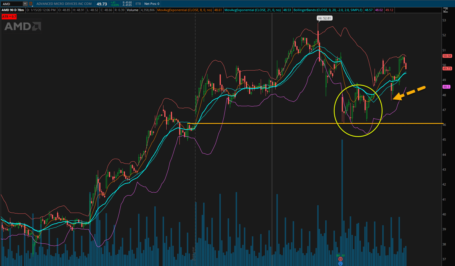
Task: Select the C: 48.66 close value
Action: [x=106, y=10]
